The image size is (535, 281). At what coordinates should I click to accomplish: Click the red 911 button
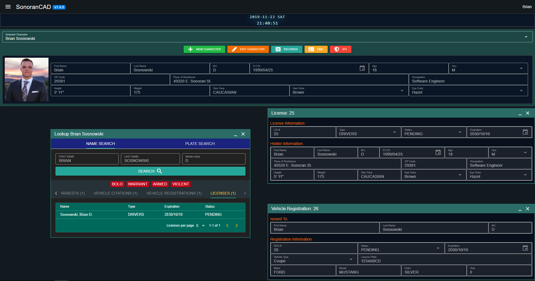pos(341,49)
